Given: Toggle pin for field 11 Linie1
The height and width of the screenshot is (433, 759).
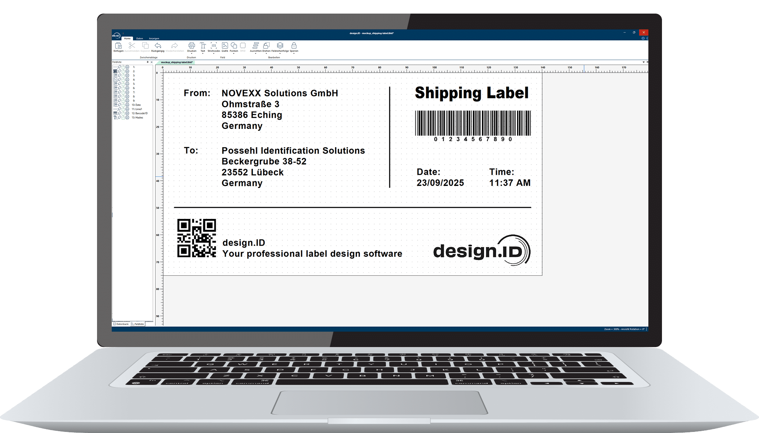Looking at the screenshot, I should [x=119, y=109].
